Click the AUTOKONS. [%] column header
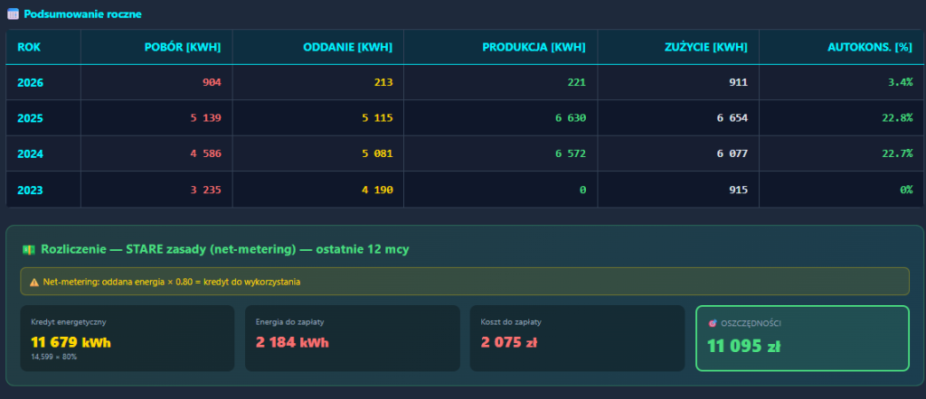This screenshot has width=926, height=399. 869,47
